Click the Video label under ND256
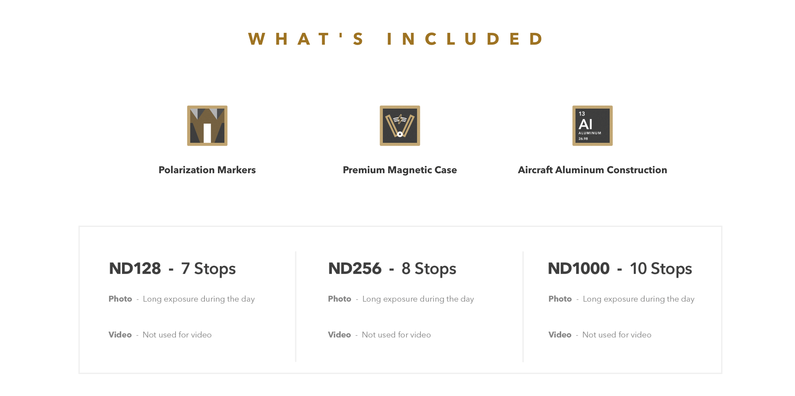The width and height of the screenshot is (795, 396). click(x=339, y=335)
